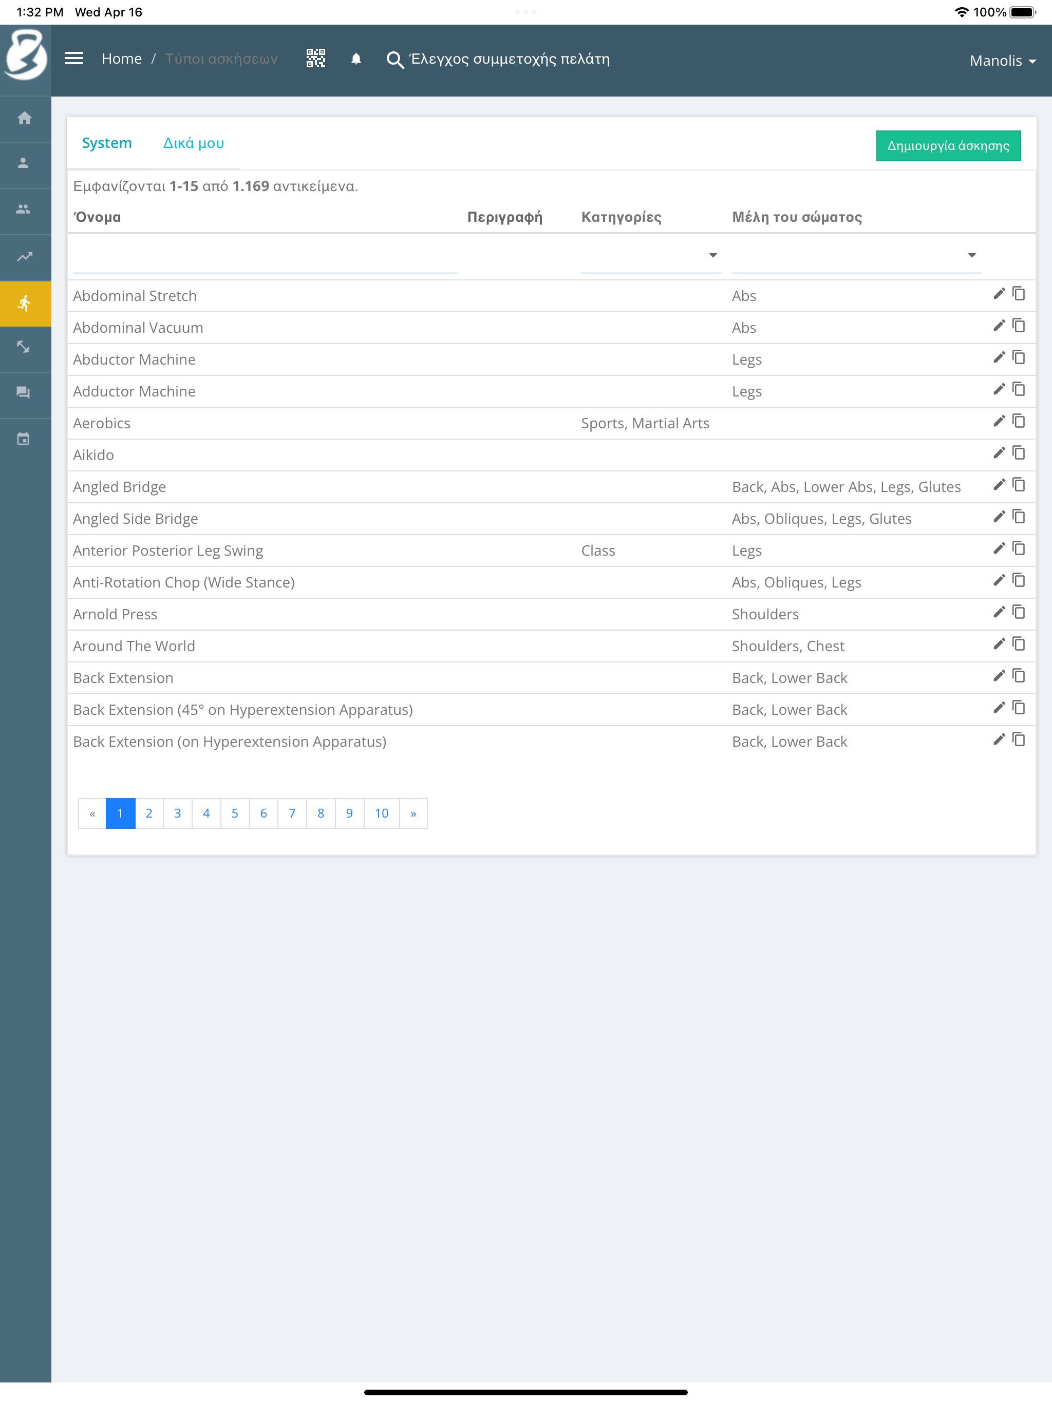Select the Aerobics row name

(102, 423)
